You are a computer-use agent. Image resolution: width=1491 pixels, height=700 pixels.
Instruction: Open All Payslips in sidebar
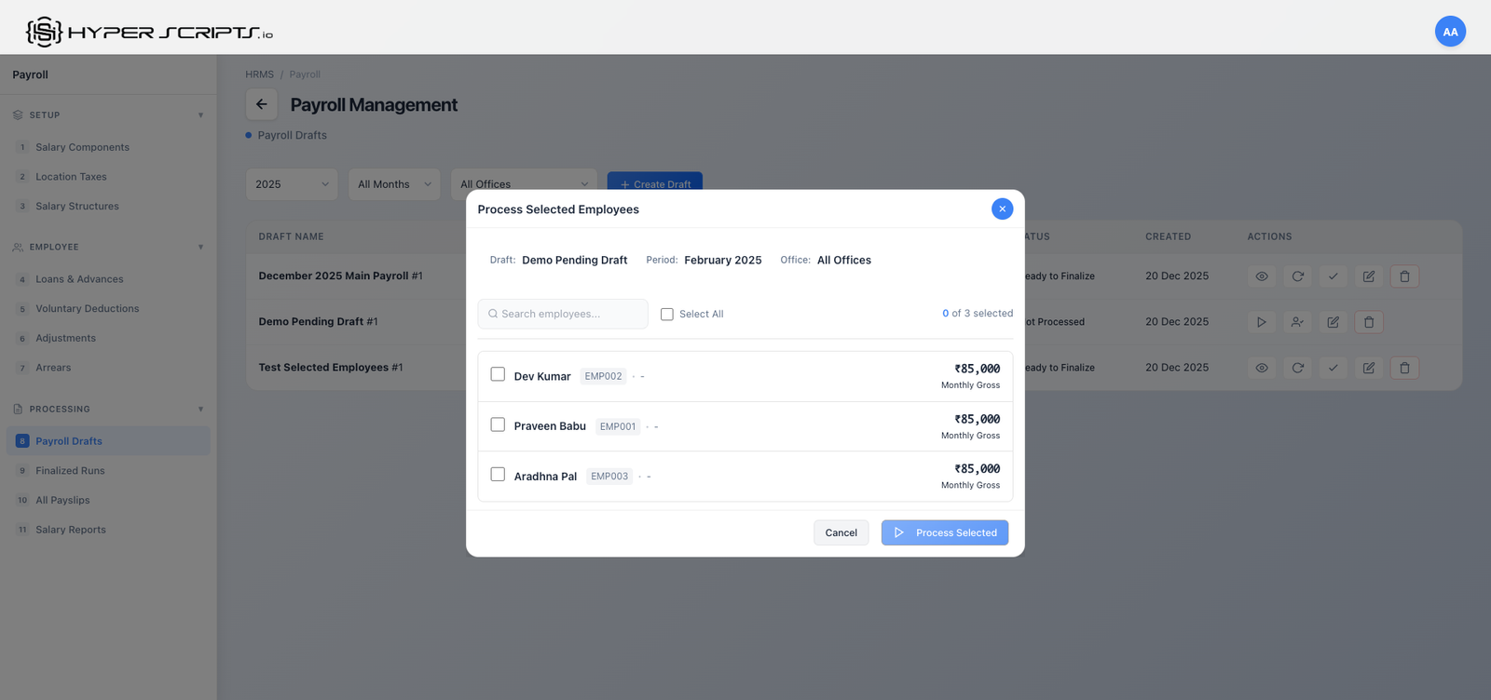(108, 500)
